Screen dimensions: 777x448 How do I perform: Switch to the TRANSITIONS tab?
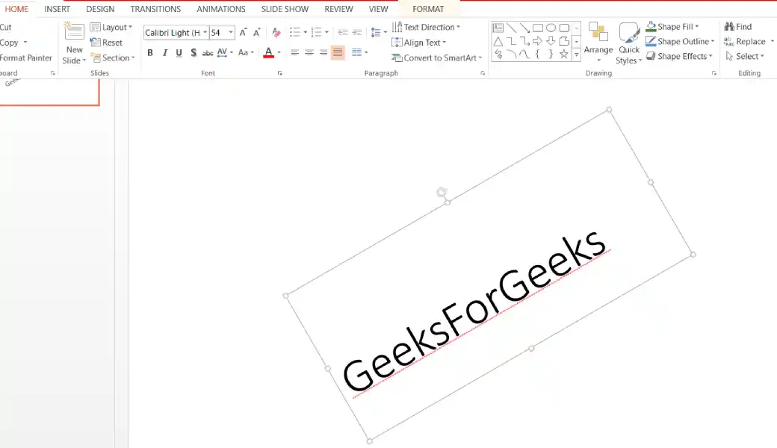(155, 9)
